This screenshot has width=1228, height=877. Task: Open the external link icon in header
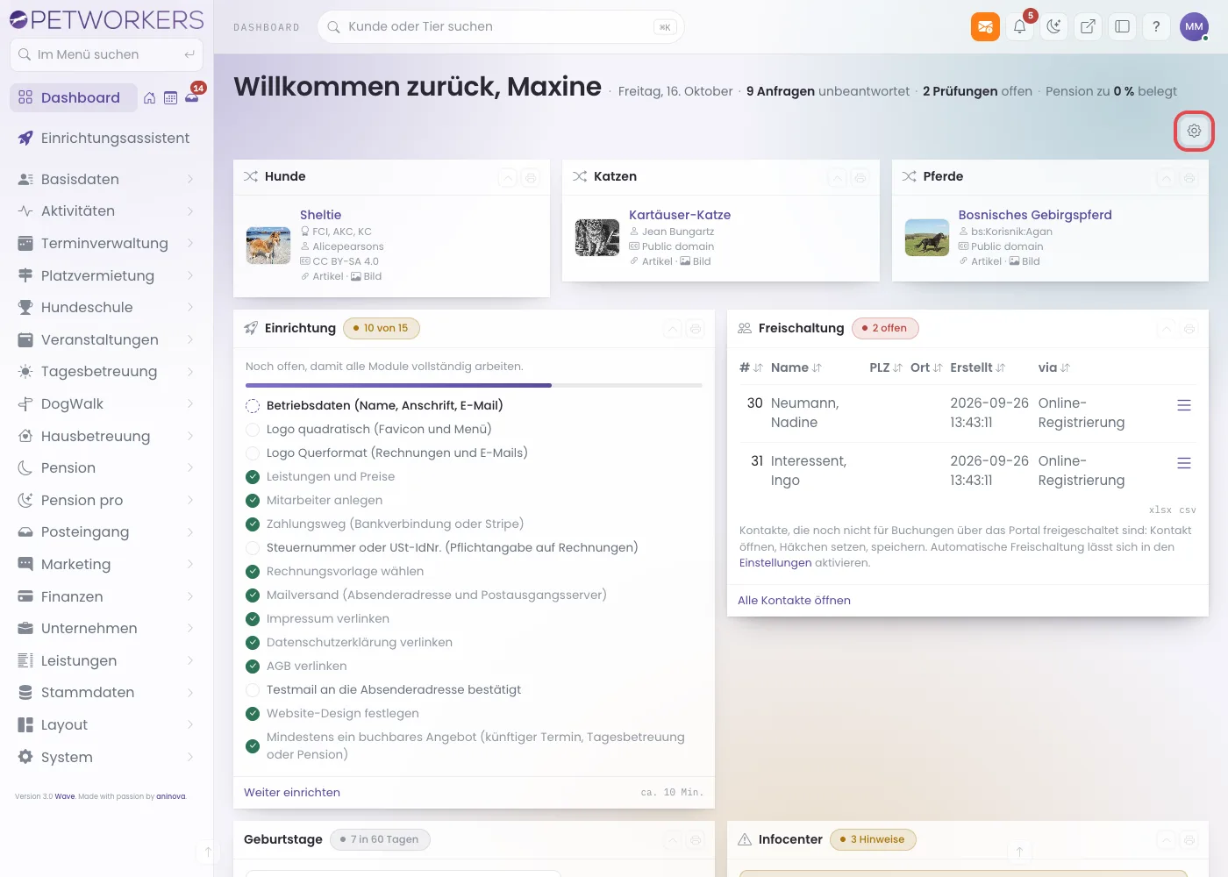click(1088, 26)
